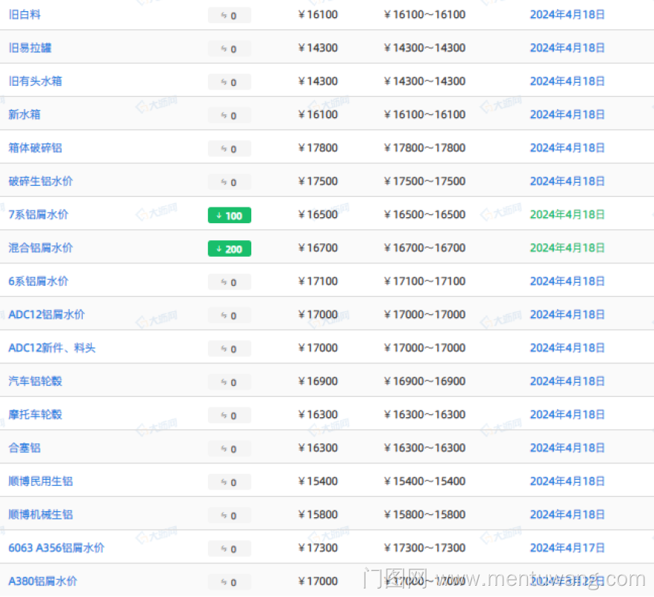Click the 旧易拉罐 item name
Viewport: 654px width, 597px height.
click(30, 48)
